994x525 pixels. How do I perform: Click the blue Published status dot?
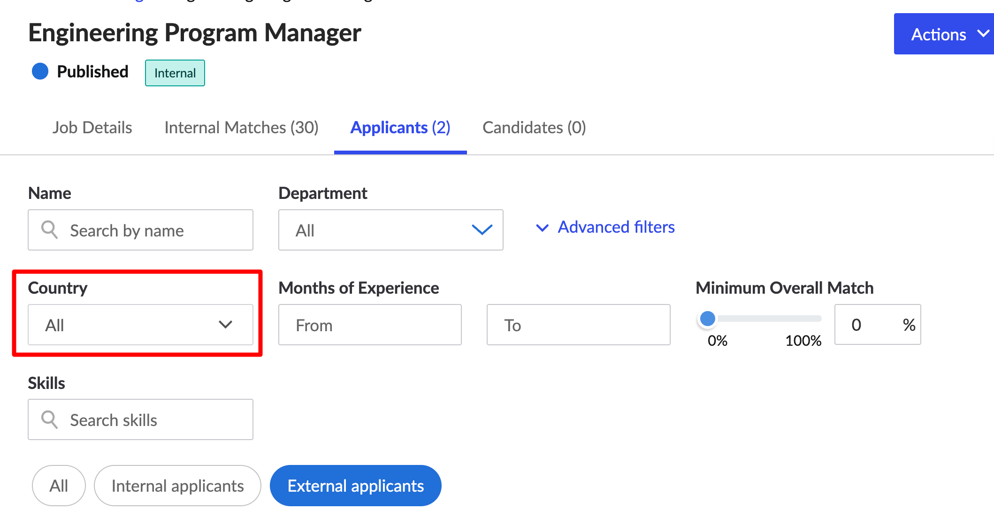click(40, 71)
